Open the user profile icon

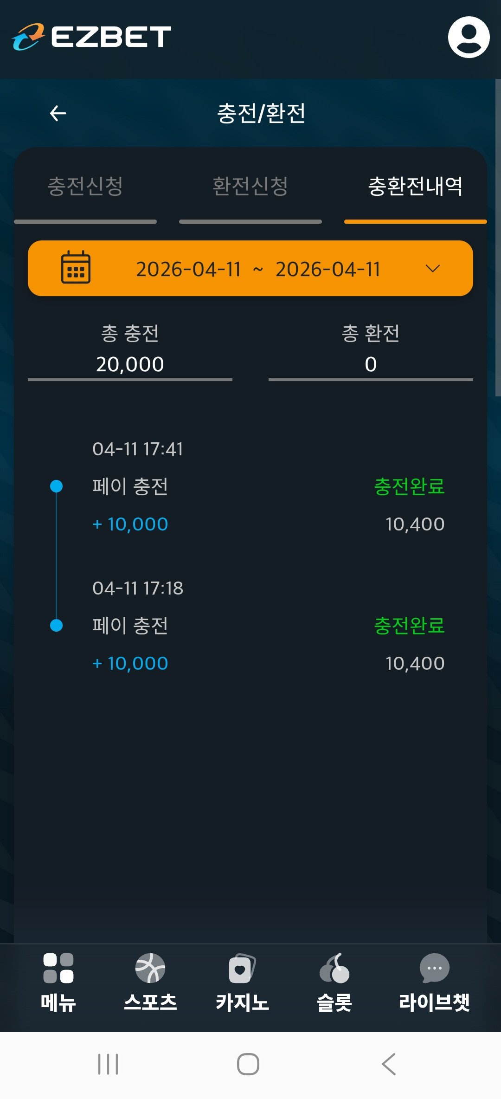coord(469,37)
